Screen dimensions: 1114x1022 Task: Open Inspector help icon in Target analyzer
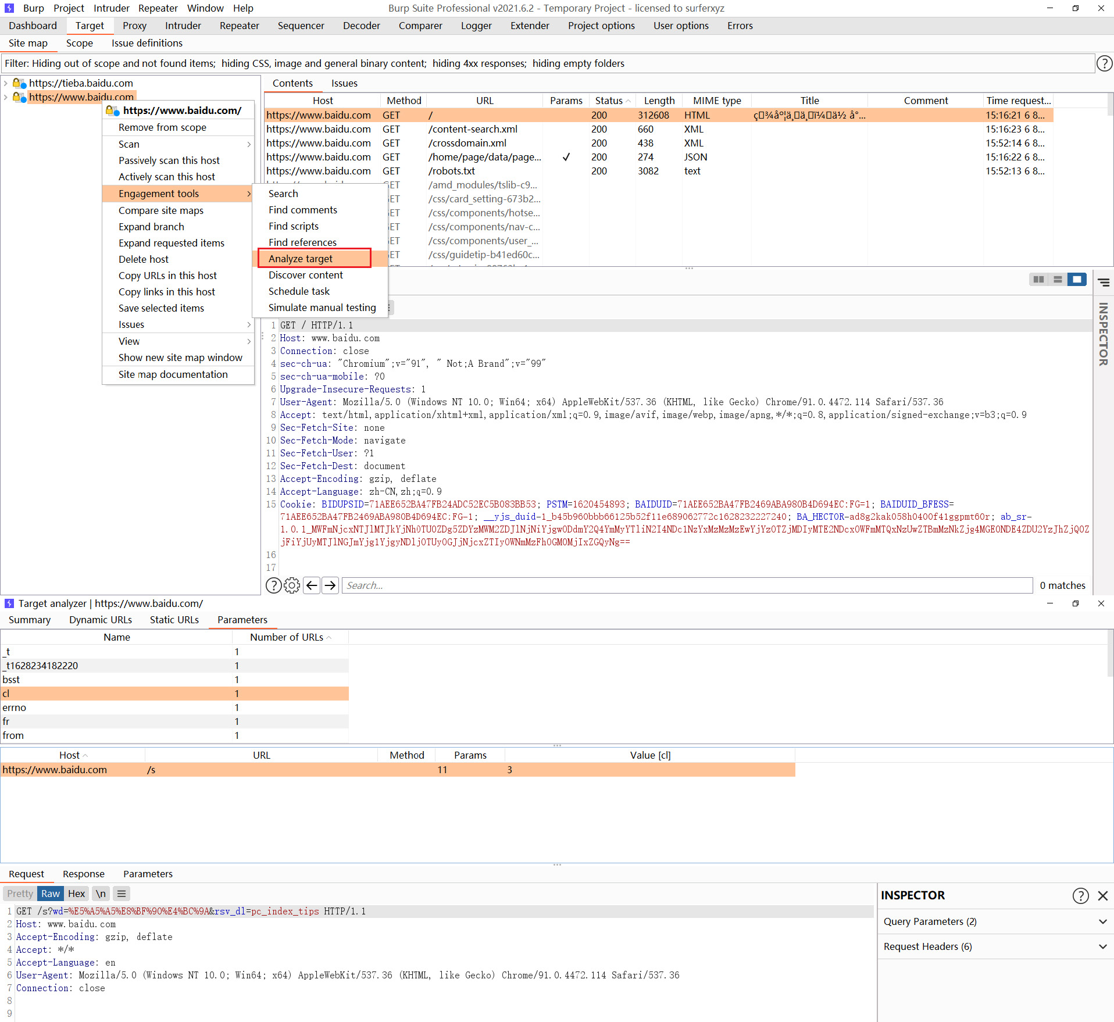(x=1080, y=896)
